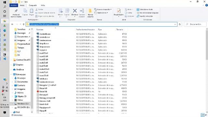Pin to quick access (Anclar al acceso rápido)
208x117 pixels.
click(16, 13)
